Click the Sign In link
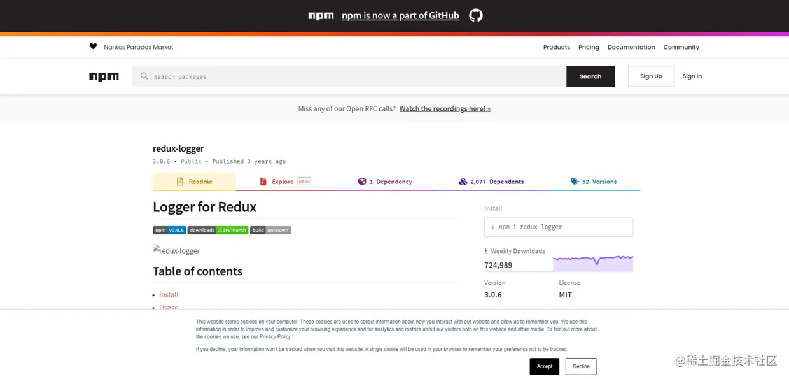The image size is (789, 379). [x=692, y=76]
